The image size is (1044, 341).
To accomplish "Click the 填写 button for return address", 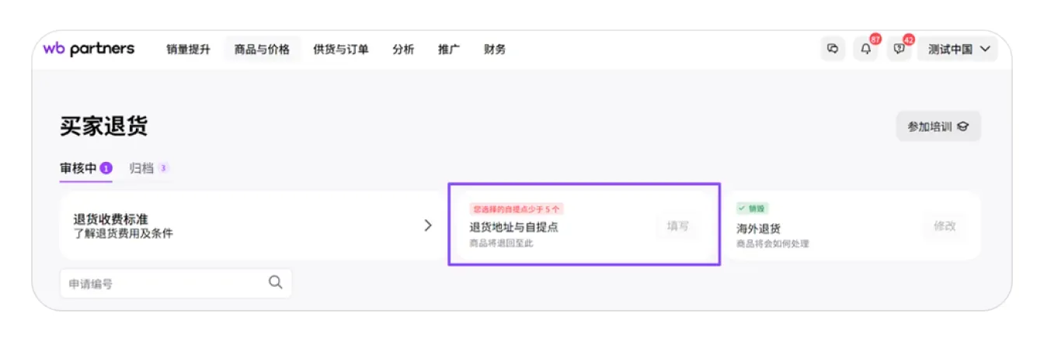I will (677, 226).
